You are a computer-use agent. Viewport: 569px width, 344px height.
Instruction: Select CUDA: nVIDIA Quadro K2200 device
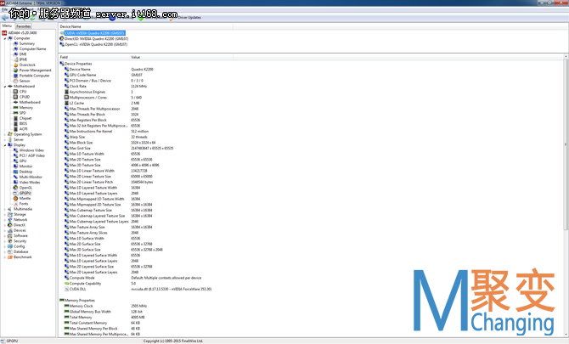[95, 33]
